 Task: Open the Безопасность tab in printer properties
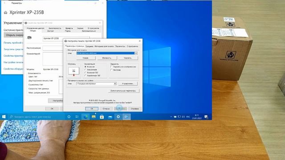click(x=55, y=28)
